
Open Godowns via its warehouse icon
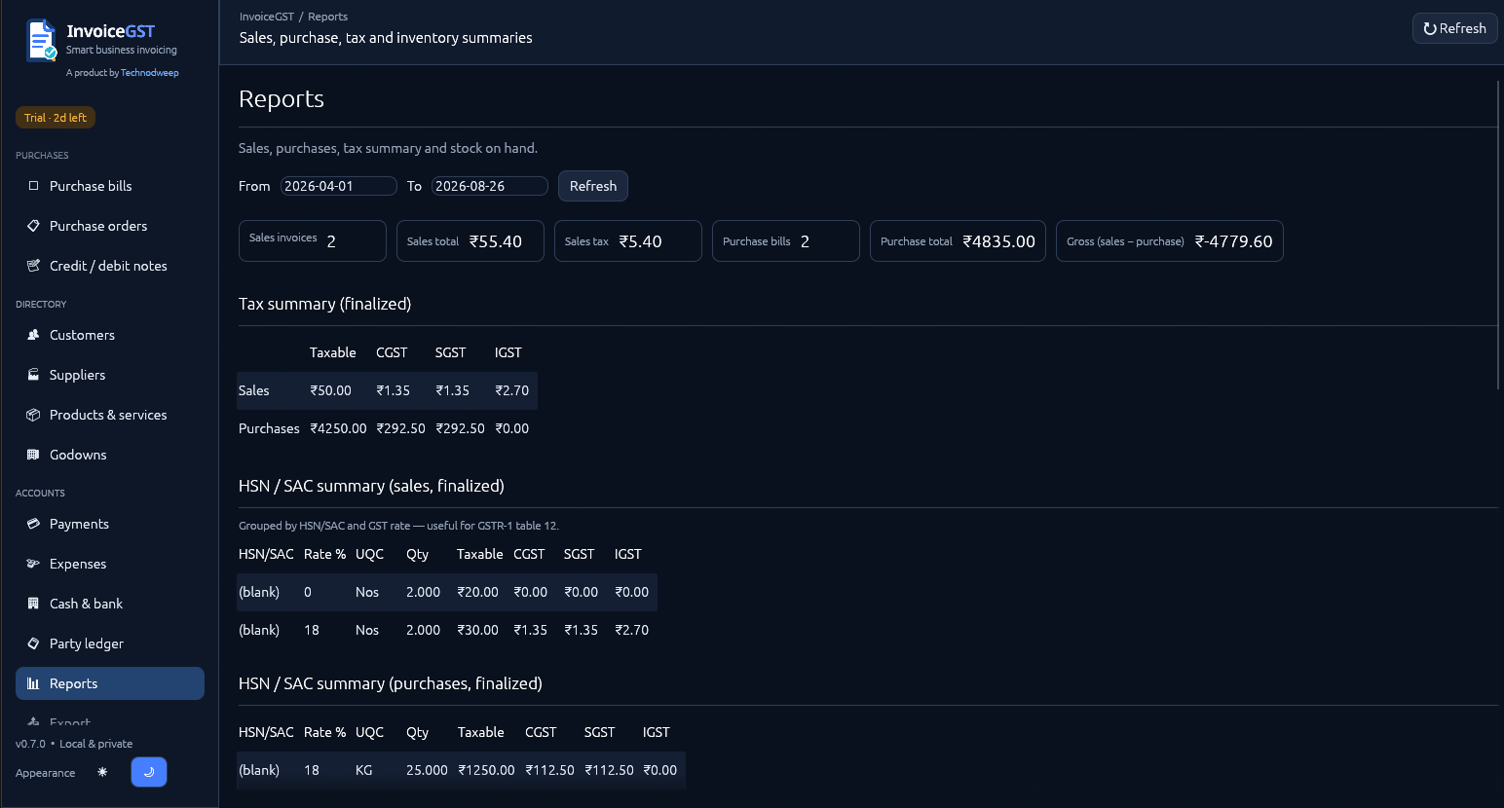click(x=33, y=455)
